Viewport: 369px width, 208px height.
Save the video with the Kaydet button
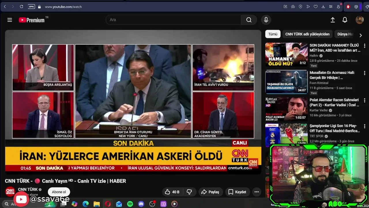tap(237, 192)
